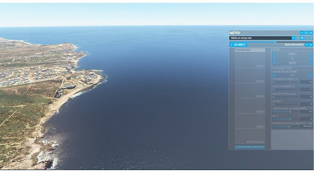Click the save preset icon

(298, 38)
